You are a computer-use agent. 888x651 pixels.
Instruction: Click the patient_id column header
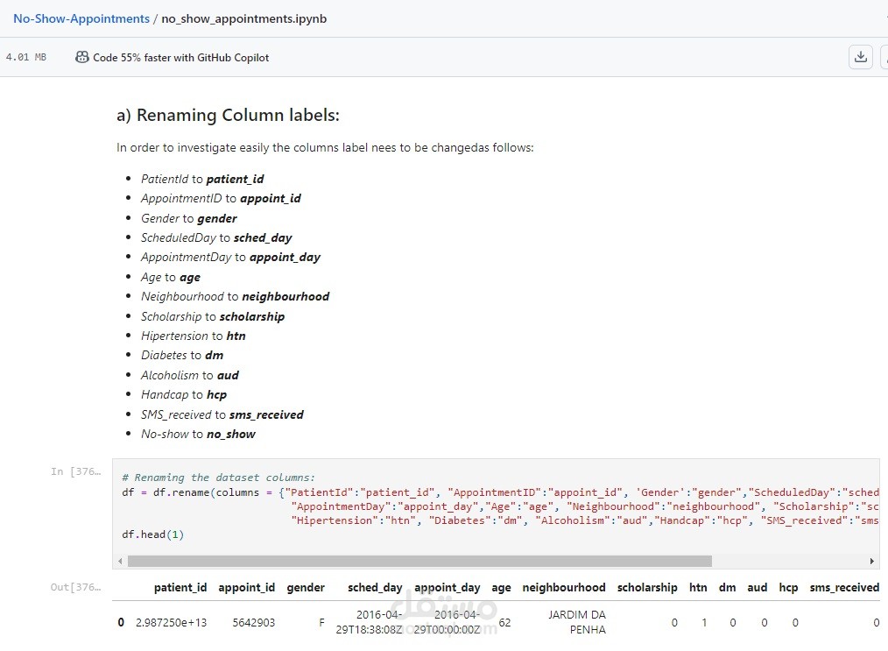tap(180, 588)
